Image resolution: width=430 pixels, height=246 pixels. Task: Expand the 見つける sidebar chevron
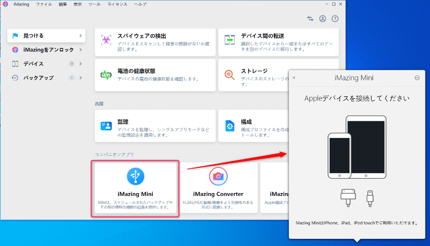coord(81,36)
